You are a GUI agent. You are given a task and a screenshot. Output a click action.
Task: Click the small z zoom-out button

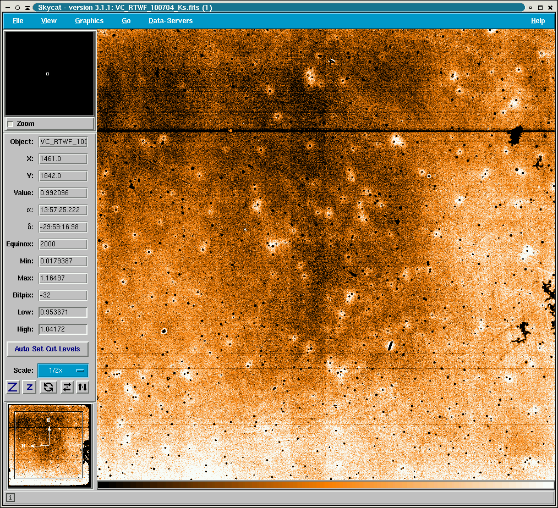click(30, 387)
